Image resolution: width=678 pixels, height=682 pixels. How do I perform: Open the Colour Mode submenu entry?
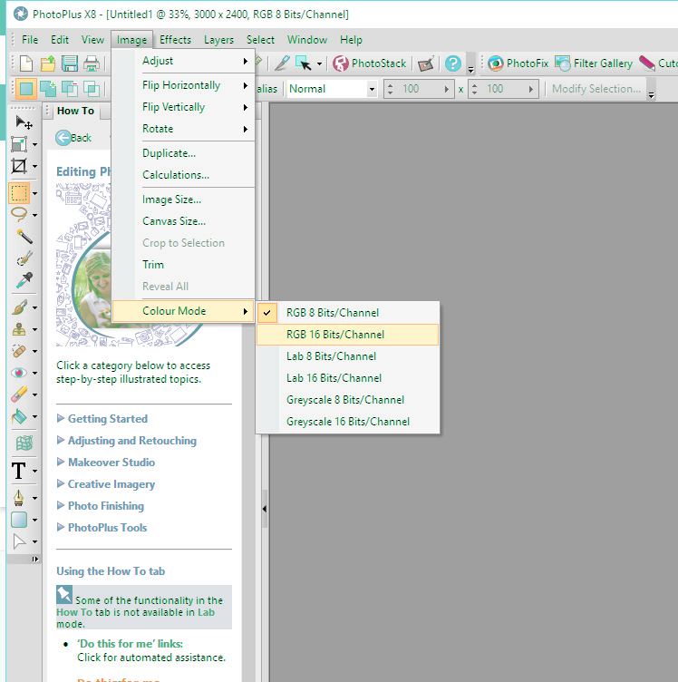183,311
